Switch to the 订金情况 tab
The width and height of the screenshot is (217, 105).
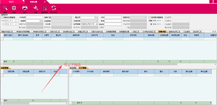[x=187, y=32]
